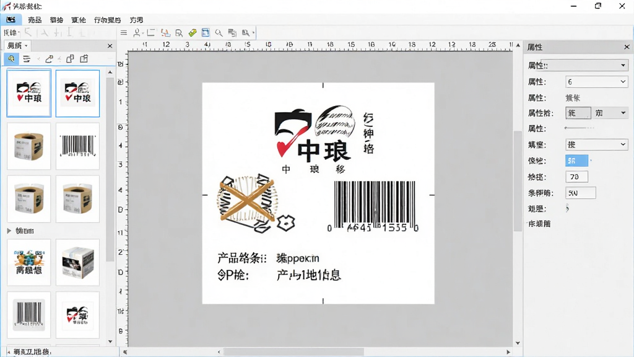
Task: Click the left panel scroll-up arrow
Action: coord(110,72)
